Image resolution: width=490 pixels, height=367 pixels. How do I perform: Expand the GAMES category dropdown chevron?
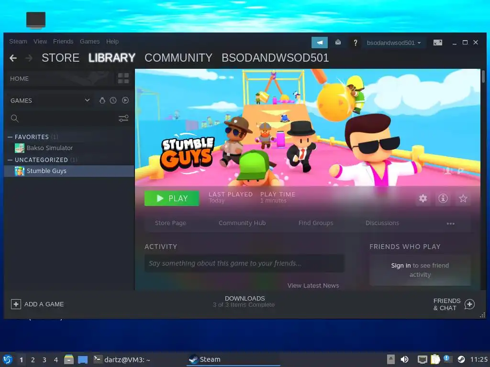coord(87,100)
